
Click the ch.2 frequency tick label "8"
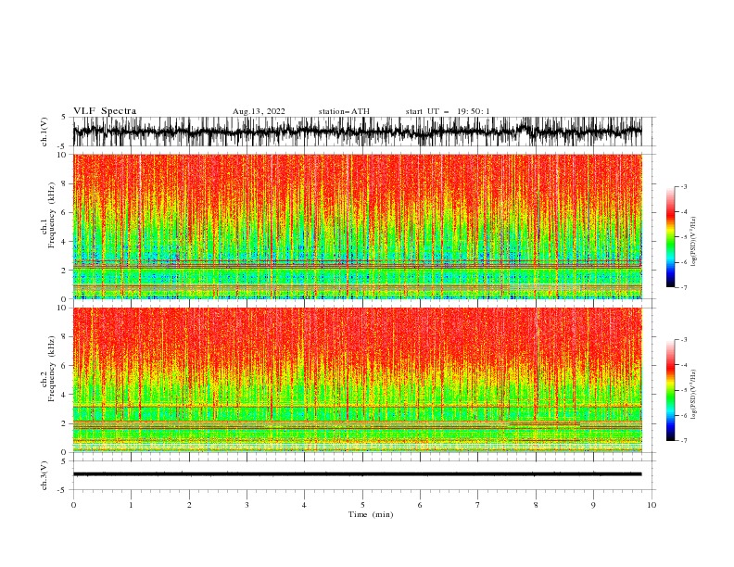(65, 337)
